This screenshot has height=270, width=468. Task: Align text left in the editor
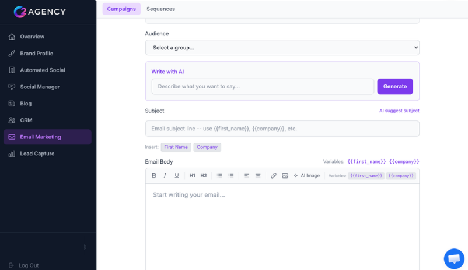(246, 176)
